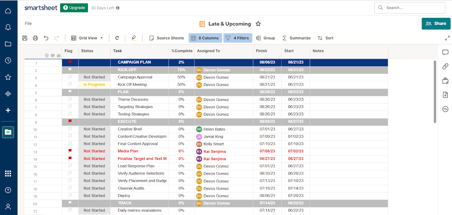This screenshot has height=215, width=452.
Task: Open the active report icon in sidebar
Action: click(8, 132)
